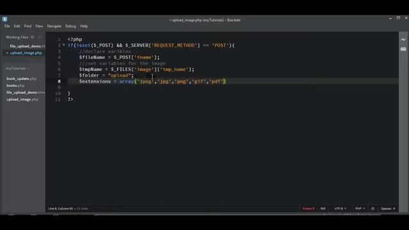The image size is (409, 230).
Task: Click line number 11 in the gutter
Action: [x=58, y=100]
